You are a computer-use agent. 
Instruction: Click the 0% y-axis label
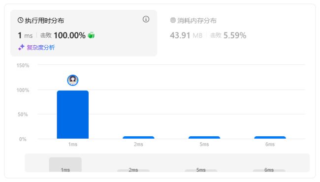tap(23, 139)
